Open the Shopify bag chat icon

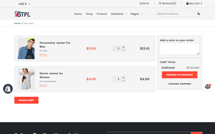[8, 89]
